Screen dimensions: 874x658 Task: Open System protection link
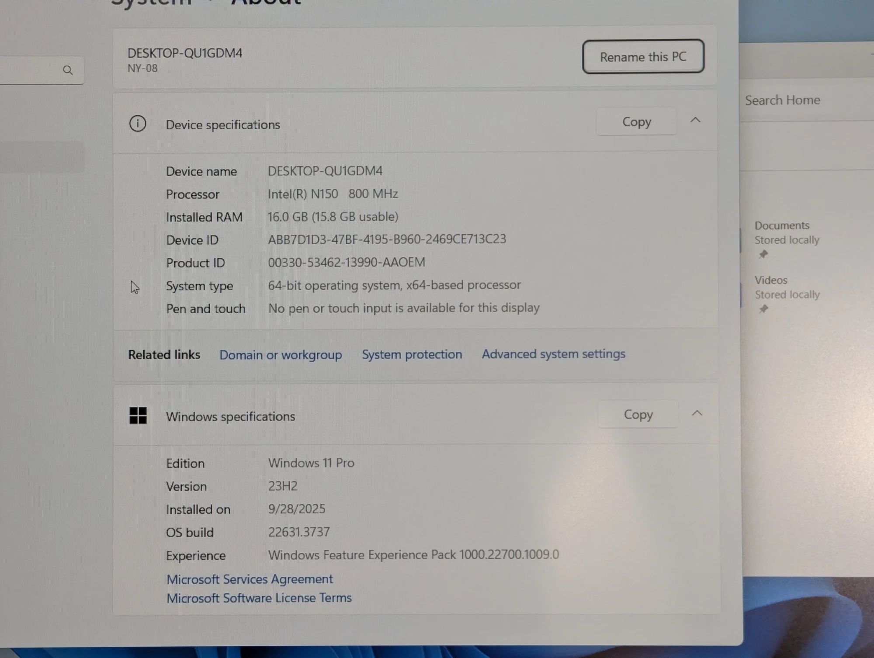pyautogui.click(x=412, y=354)
